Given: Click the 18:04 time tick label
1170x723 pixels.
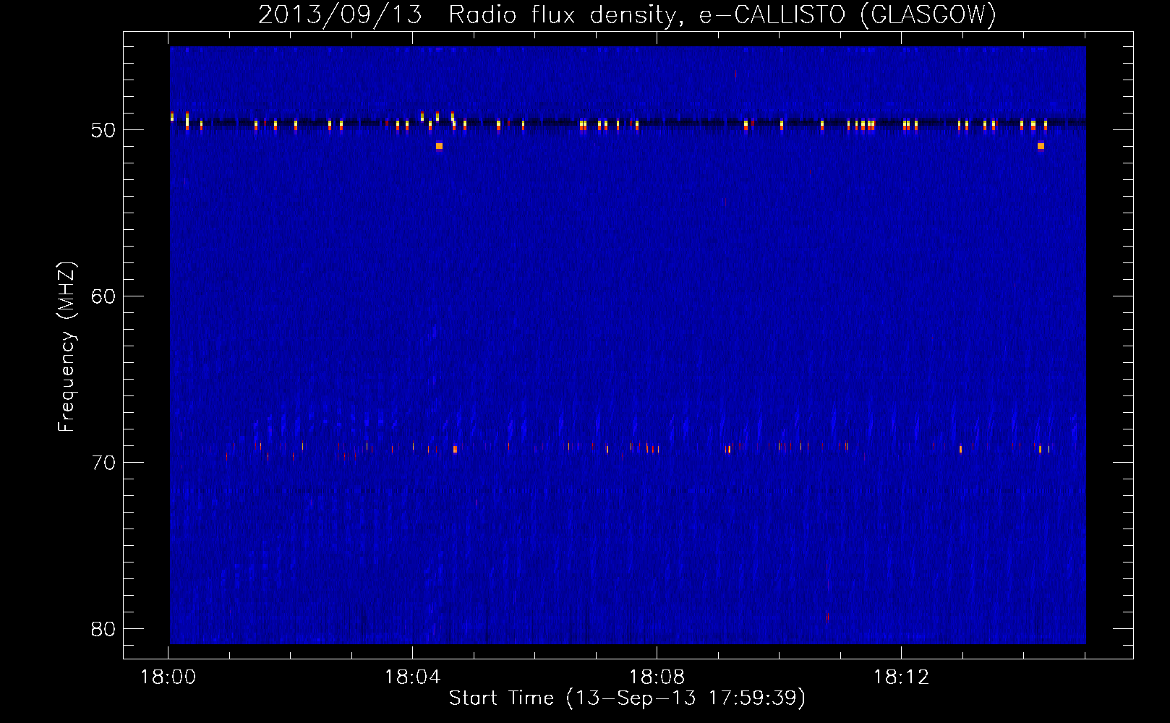Looking at the screenshot, I should click(x=412, y=677).
